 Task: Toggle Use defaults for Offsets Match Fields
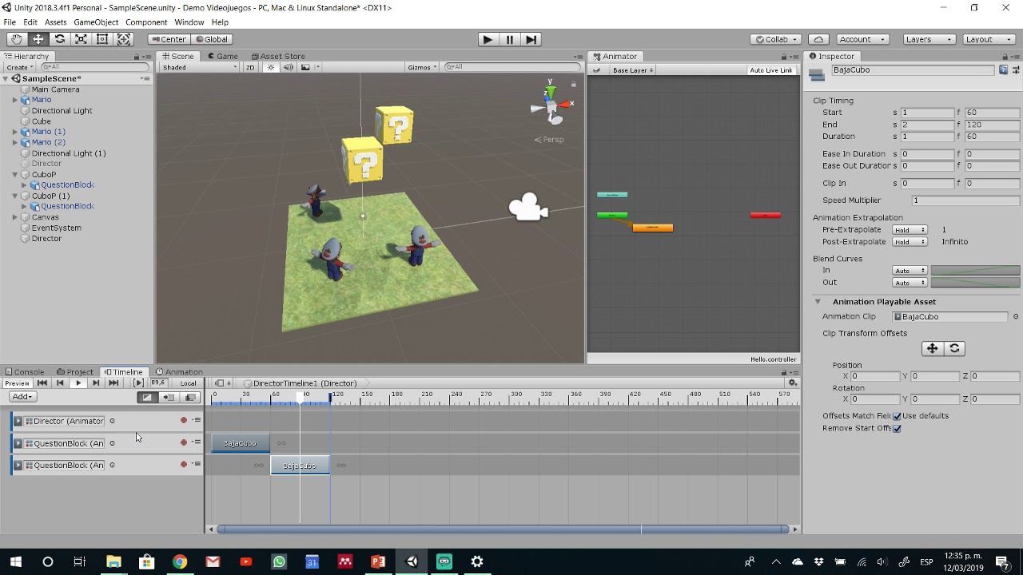[x=898, y=416]
